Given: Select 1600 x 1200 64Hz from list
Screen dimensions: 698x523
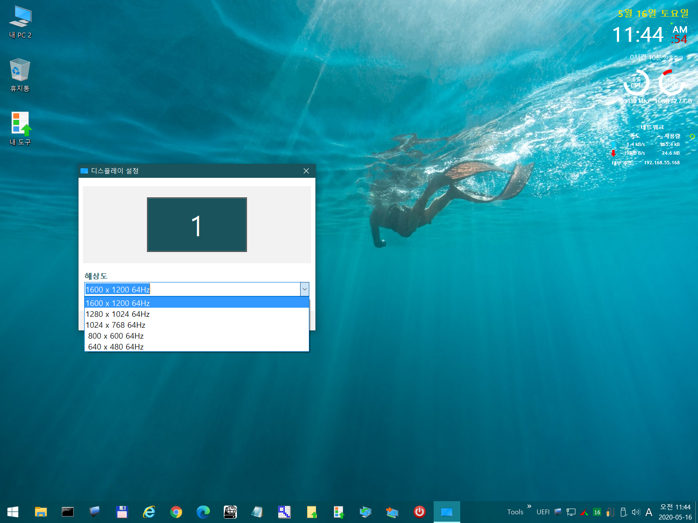Looking at the screenshot, I should click(x=197, y=303).
